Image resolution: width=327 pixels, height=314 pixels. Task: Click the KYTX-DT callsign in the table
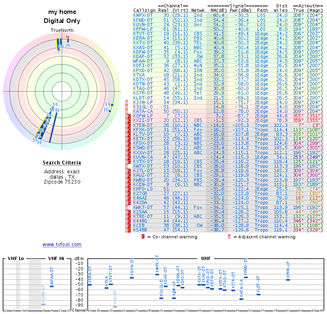pyautogui.click(x=143, y=161)
